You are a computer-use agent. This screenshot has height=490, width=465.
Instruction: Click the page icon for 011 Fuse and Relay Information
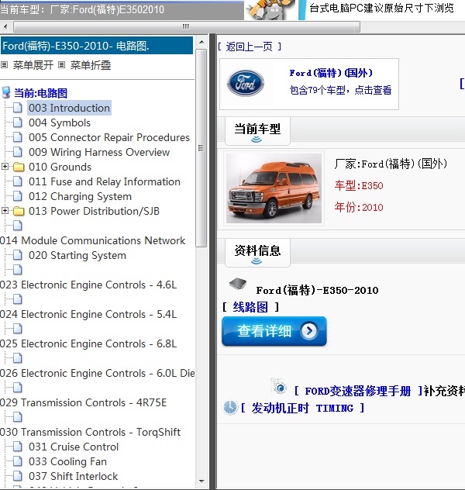tap(18, 181)
